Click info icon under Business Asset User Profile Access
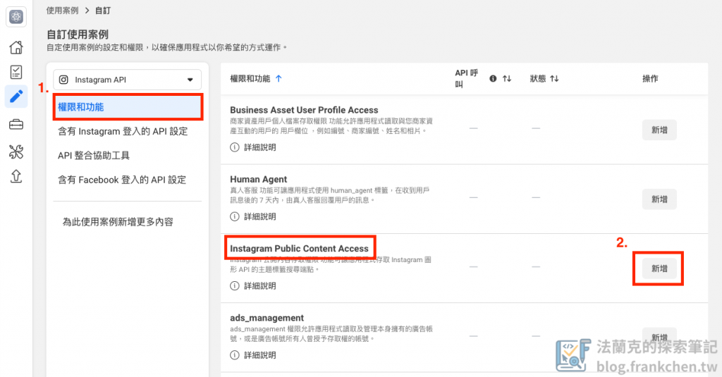The image size is (722, 377). click(x=234, y=147)
